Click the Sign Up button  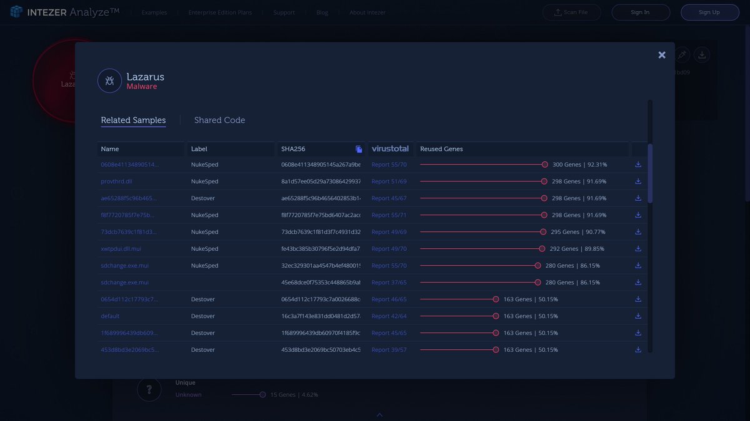point(710,12)
